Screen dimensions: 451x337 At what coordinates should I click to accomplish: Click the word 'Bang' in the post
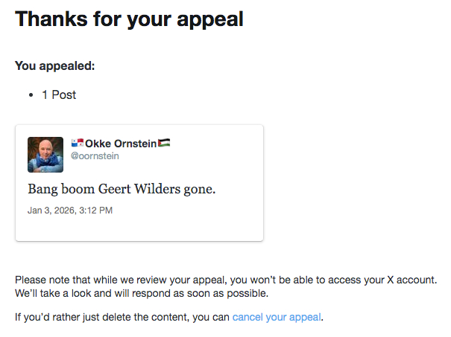tap(43, 189)
